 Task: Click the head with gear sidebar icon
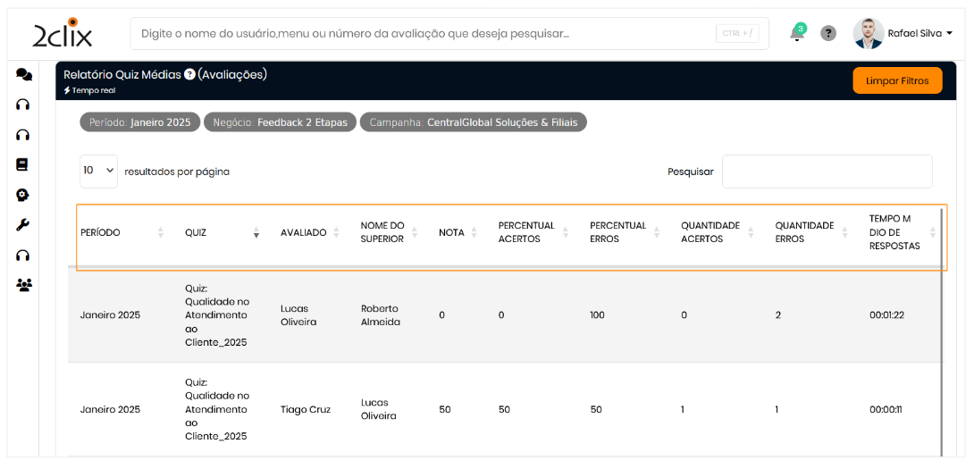click(x=23, y=195)
